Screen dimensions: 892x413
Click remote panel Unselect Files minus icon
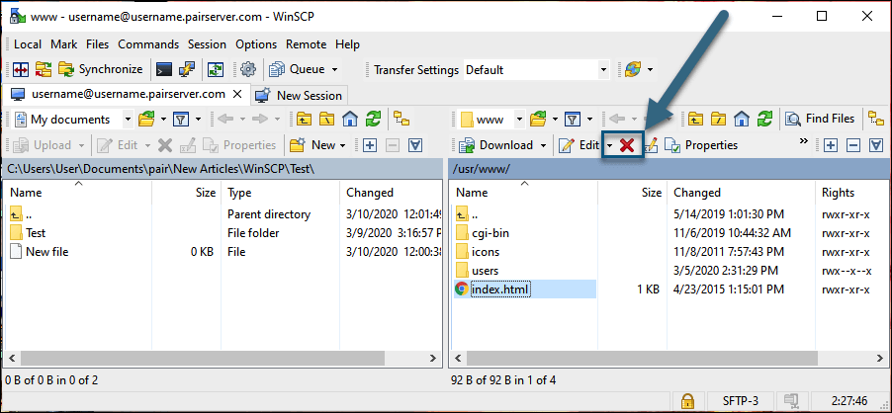coord(853,145)
